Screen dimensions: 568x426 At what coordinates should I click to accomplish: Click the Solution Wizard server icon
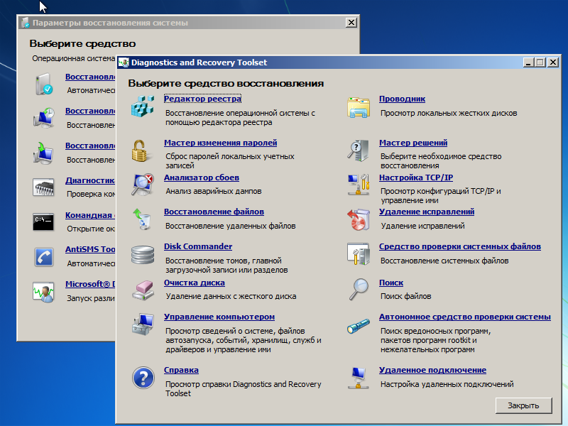(359, 151)
